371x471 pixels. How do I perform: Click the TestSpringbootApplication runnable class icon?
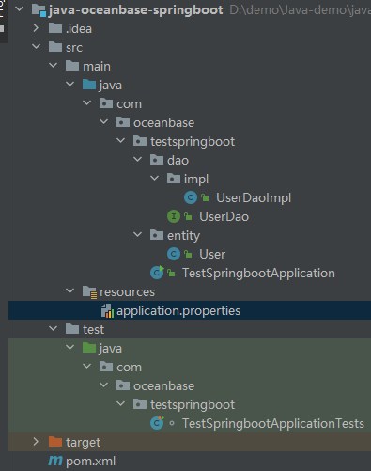pyautogui.click(x=157, y=273)
